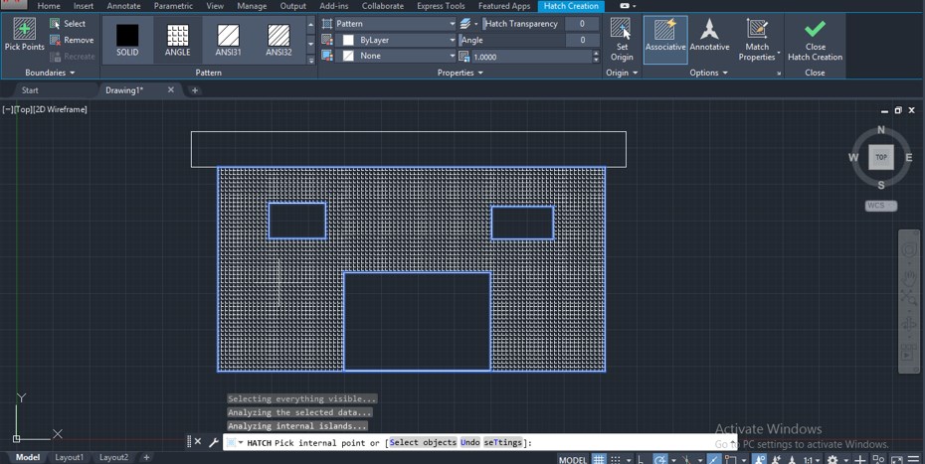Open the Insert ribbon tab
The width and height of the screenshot is (925, 464).
tap(84, 6)
